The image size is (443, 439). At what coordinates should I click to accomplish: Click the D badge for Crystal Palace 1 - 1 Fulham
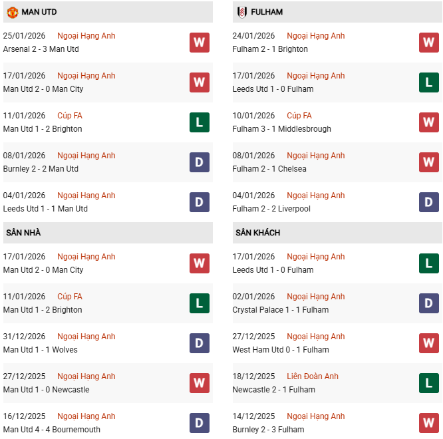(x=429, y=303)
